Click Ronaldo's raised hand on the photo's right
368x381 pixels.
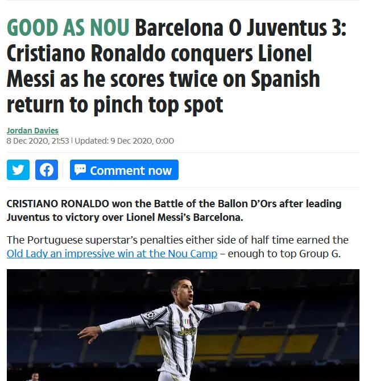253,305
